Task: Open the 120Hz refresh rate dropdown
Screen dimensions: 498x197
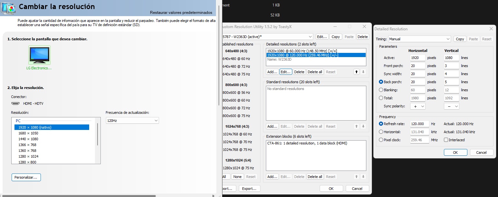Action: point(132,121)
